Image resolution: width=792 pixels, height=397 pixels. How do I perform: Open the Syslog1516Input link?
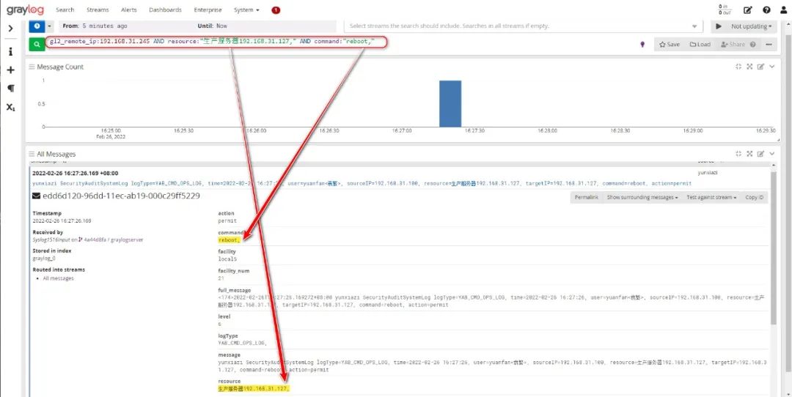[x=52, y=240]
